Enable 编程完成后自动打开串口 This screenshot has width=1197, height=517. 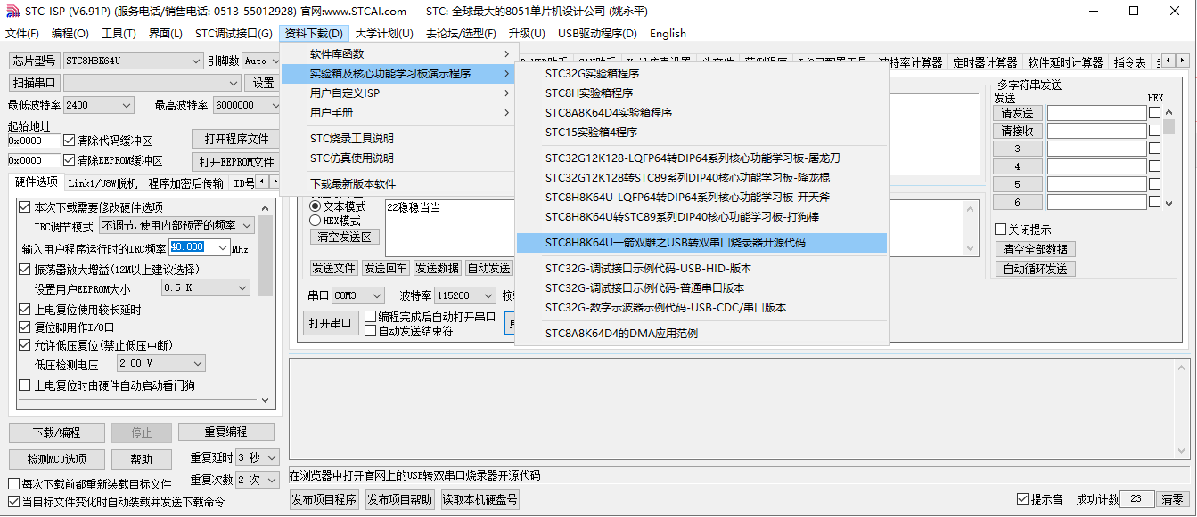[371, 317]
